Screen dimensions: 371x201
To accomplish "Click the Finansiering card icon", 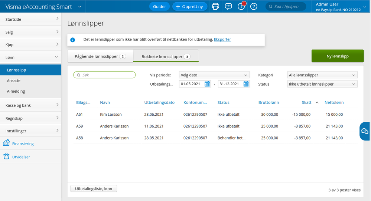I will click(x=6, y=143).
